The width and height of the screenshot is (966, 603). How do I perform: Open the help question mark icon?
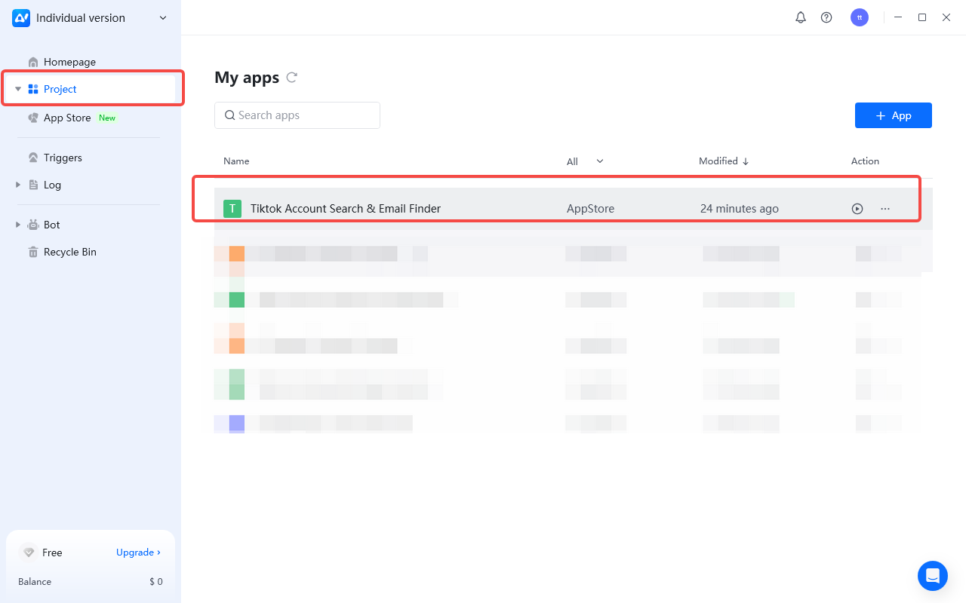tap(826, 17)
